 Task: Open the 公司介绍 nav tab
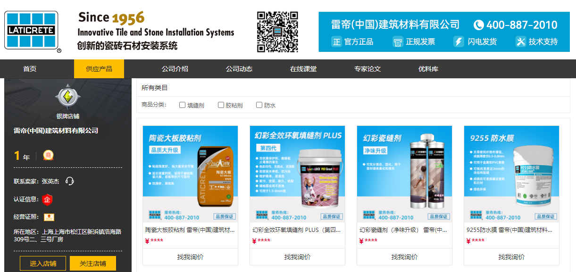175,69
